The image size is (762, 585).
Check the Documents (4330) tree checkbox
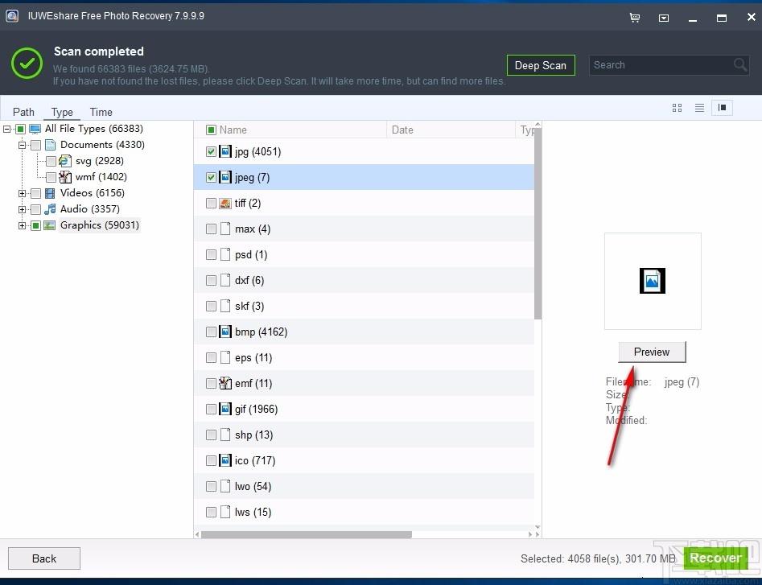tap(35, 145)
